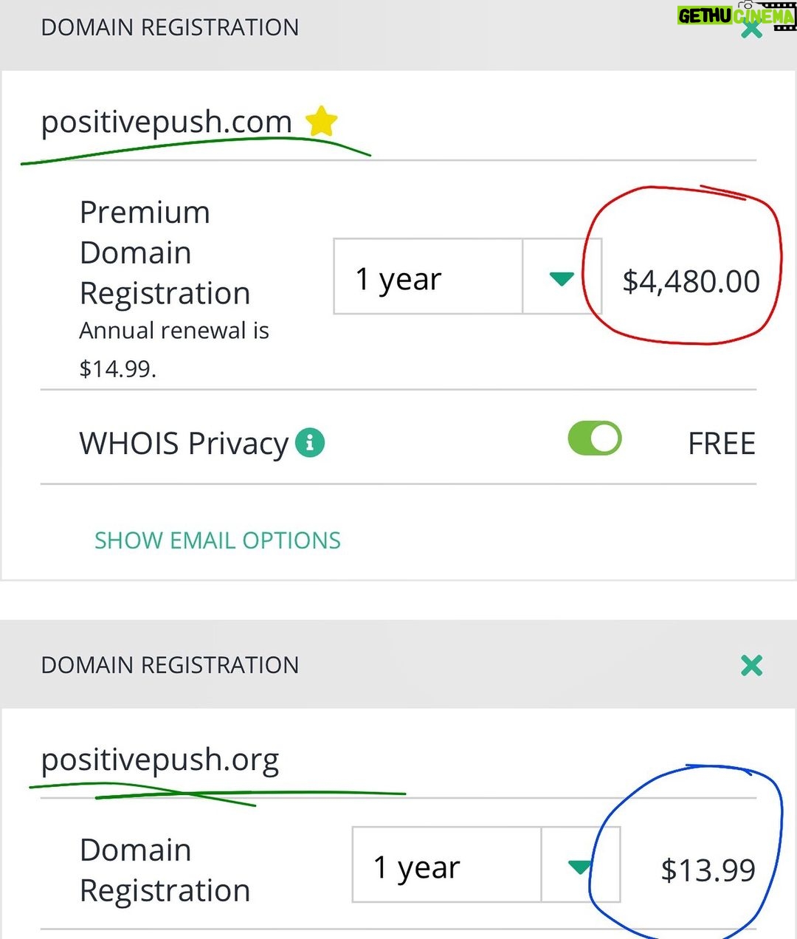Click the yellow star beside positivepush.com
This screenshot has width=797, height=939.
322,121
